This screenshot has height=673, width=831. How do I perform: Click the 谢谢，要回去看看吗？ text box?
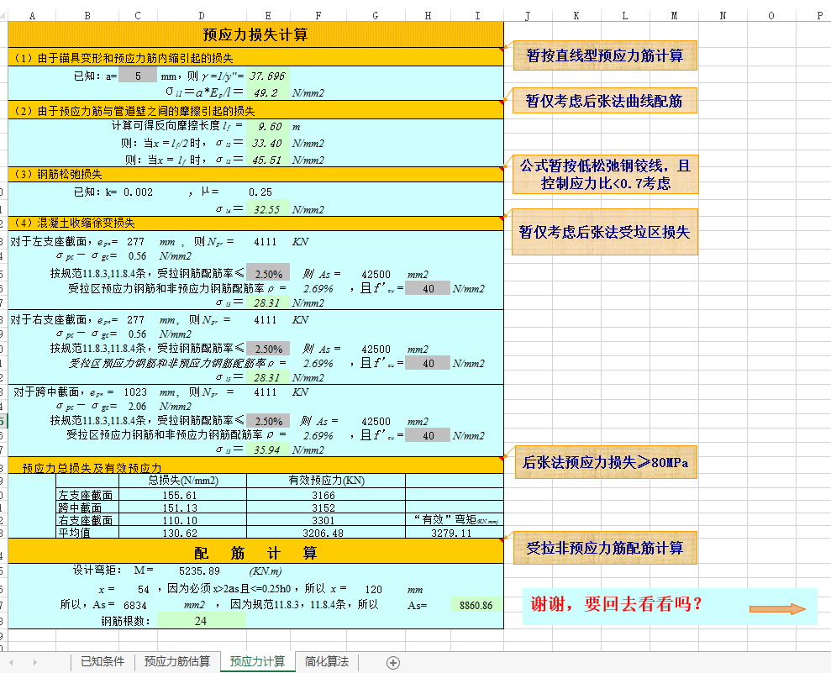coord(670,606)
